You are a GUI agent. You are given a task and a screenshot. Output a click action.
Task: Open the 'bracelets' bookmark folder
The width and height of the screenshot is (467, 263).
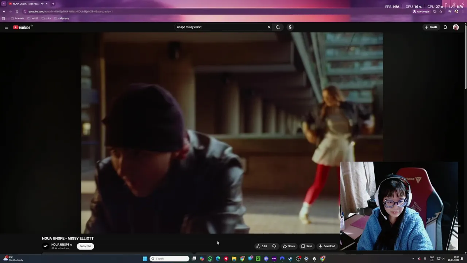18,18
